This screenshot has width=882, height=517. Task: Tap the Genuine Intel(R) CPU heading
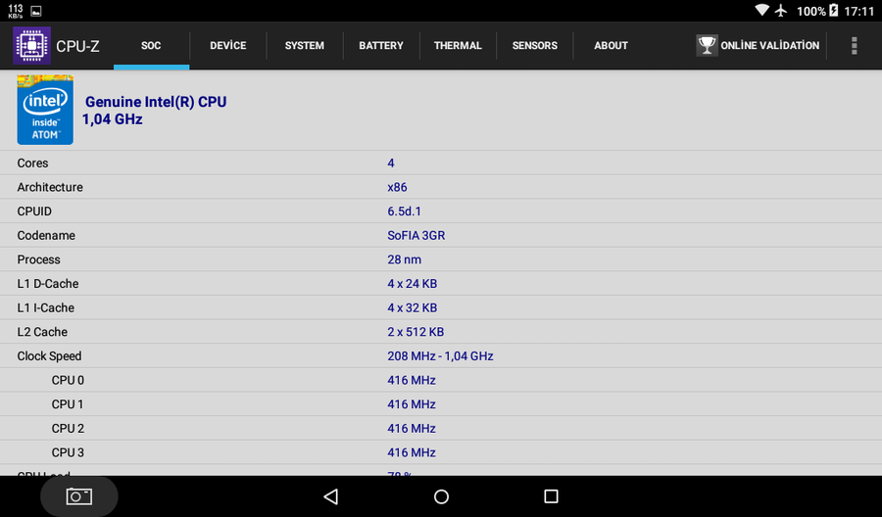coord(156,102)
